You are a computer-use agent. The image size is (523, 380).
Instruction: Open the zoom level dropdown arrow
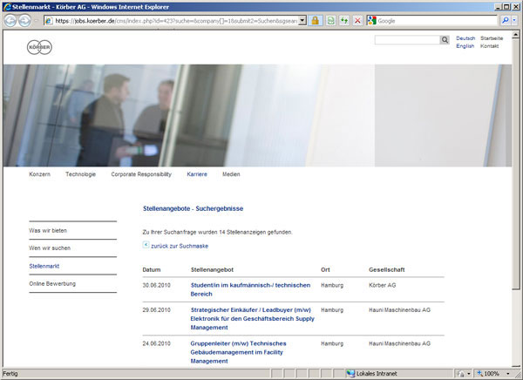pyautogui.click(x=507, y=374)
